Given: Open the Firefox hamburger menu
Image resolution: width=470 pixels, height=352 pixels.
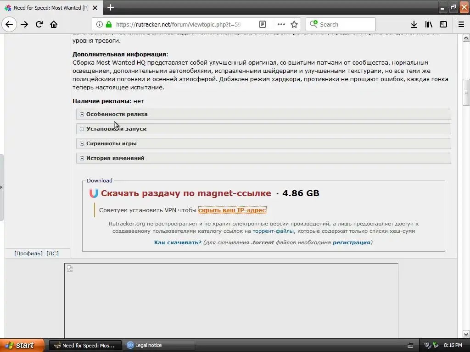Looking at the screenshot, I should (x=461, y=24).
